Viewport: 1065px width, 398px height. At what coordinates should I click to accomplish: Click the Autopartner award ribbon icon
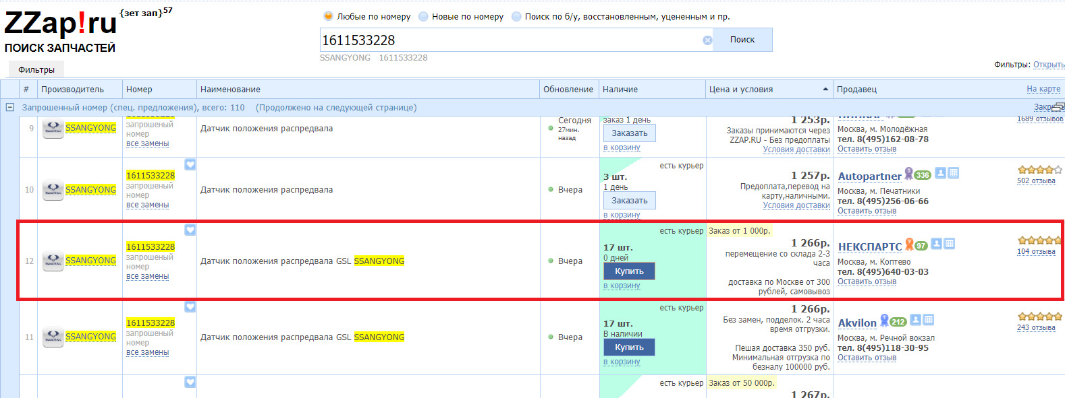[908, 174]
